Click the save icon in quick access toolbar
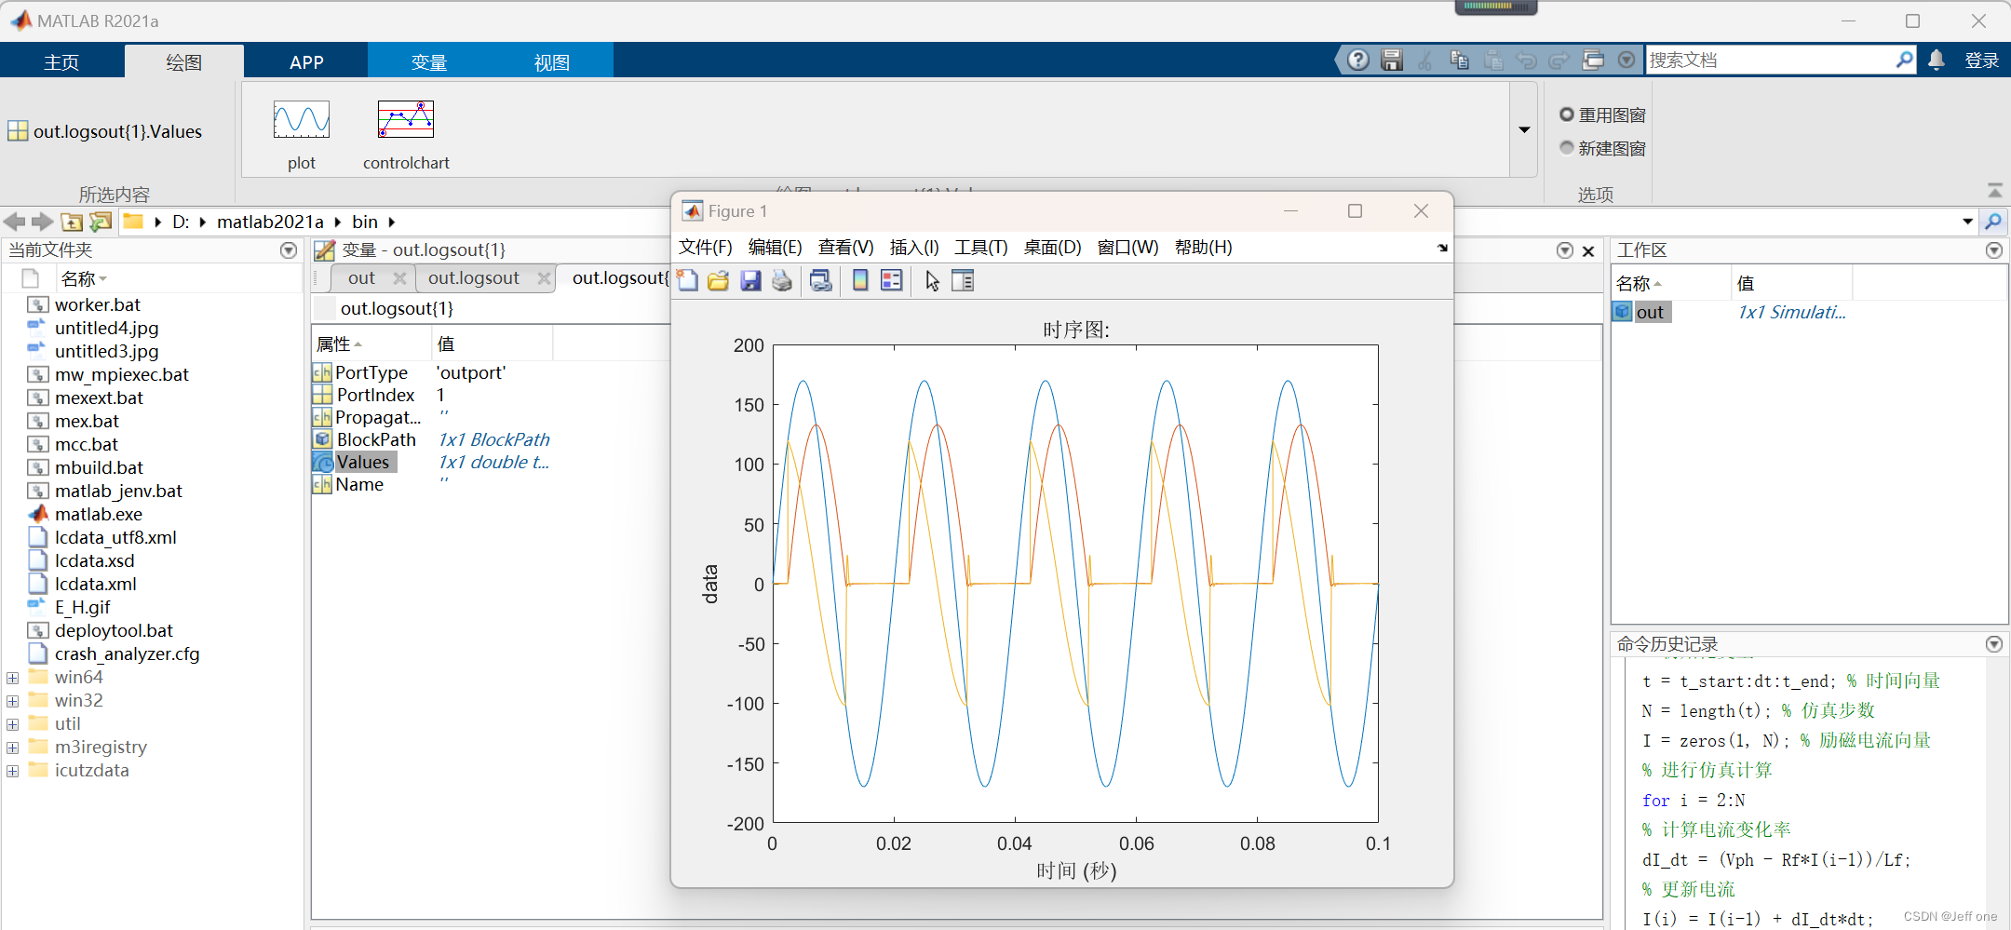Viewport: 2011px width, 930px height. tap(1392, 61)
